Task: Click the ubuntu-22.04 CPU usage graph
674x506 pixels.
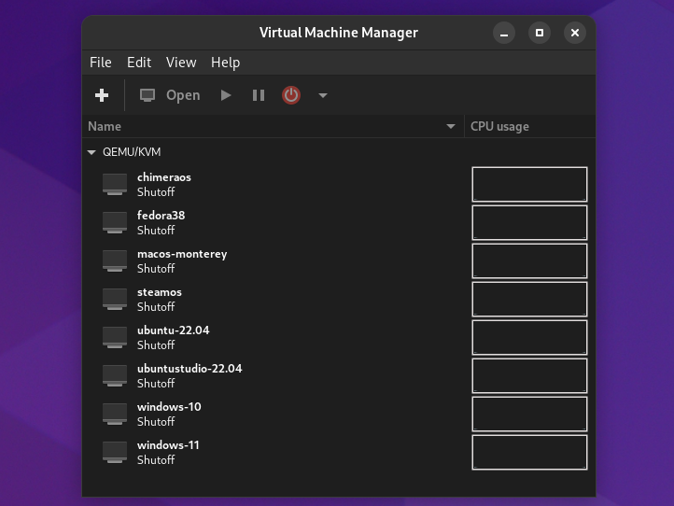Action: 529,337
